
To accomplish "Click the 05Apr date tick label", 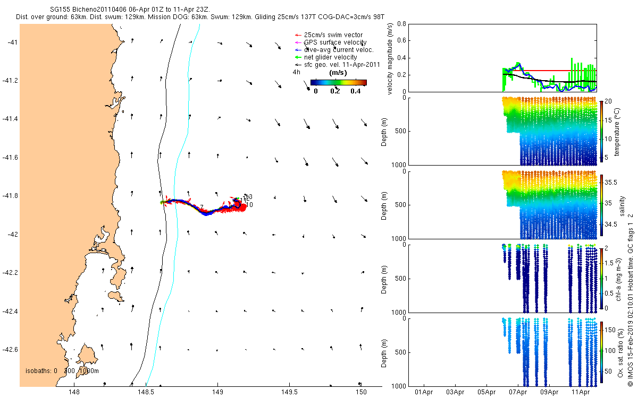I will (x=486, y=393).
